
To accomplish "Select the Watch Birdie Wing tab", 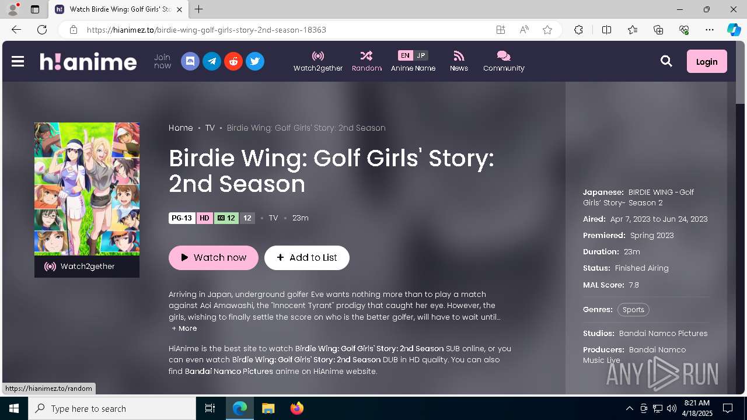I will 118,9.
